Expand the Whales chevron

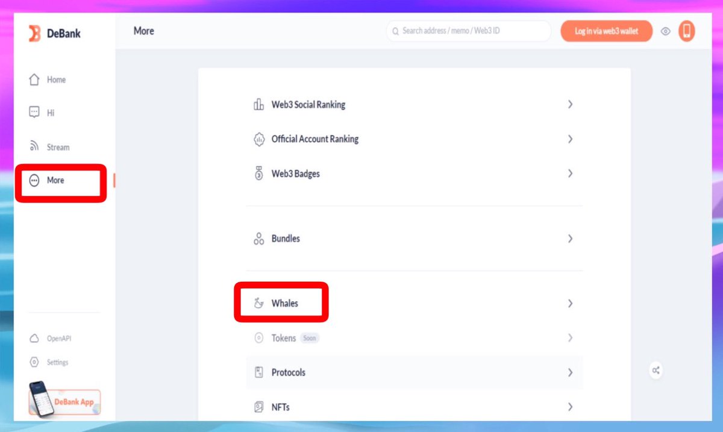click(x=570, y=303)
